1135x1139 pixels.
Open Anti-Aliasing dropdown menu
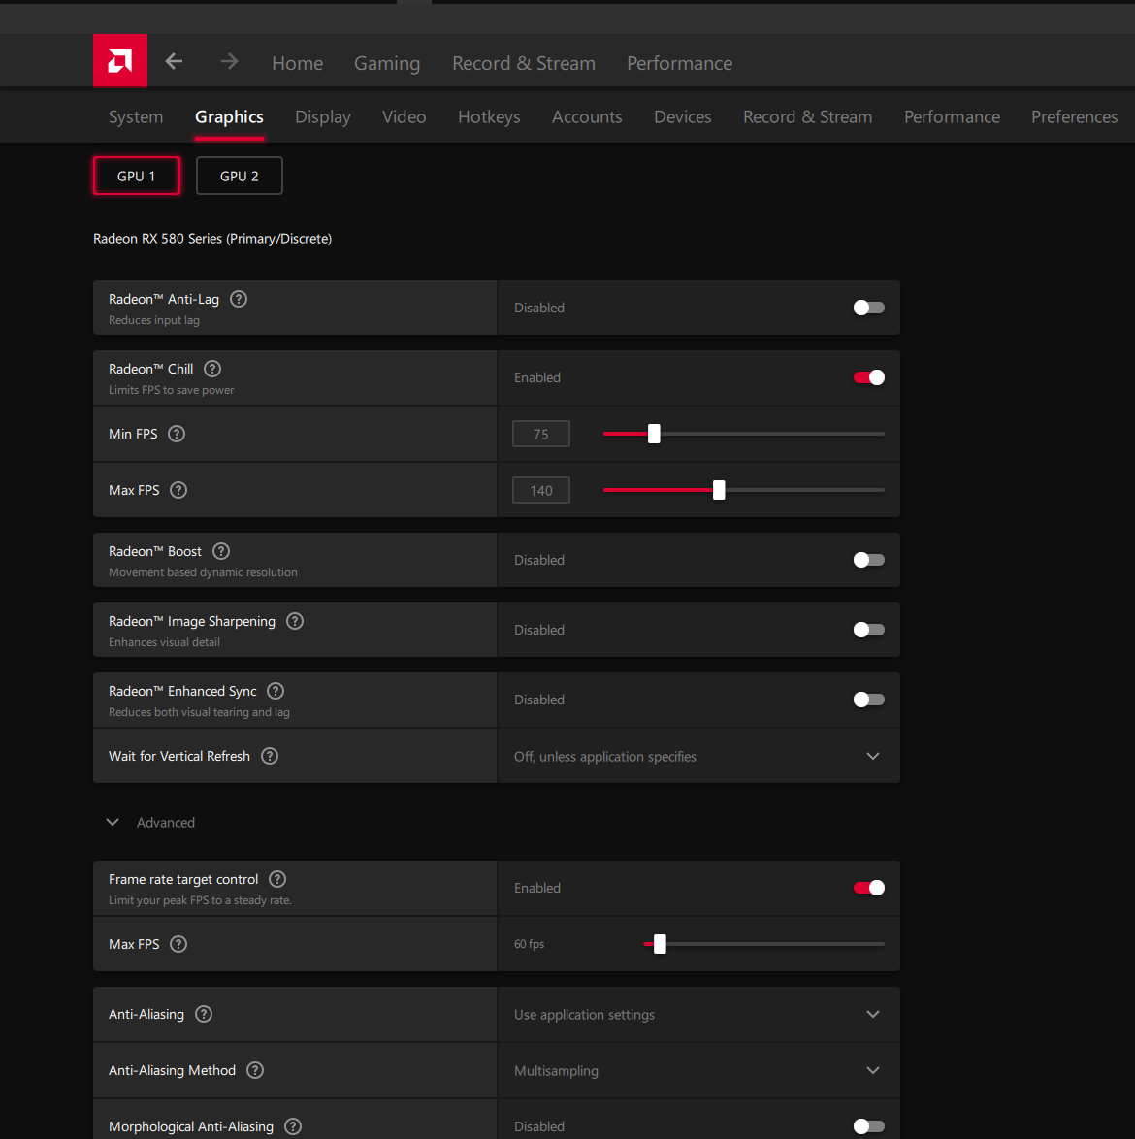697,1014
